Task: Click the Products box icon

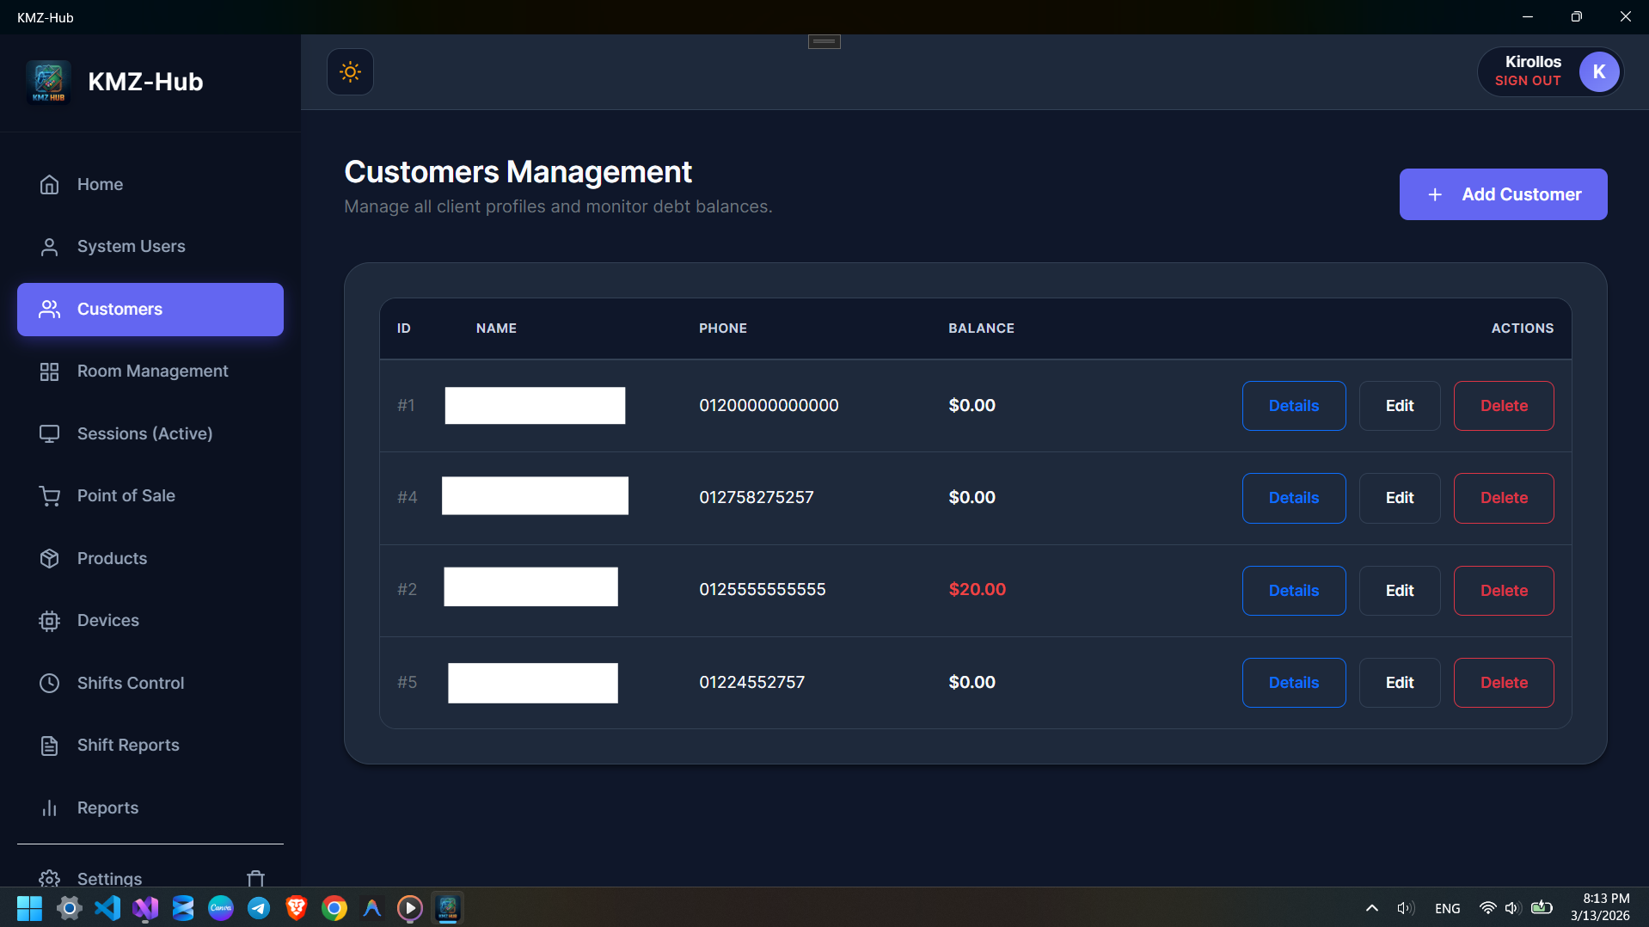Action: [49, 558]
